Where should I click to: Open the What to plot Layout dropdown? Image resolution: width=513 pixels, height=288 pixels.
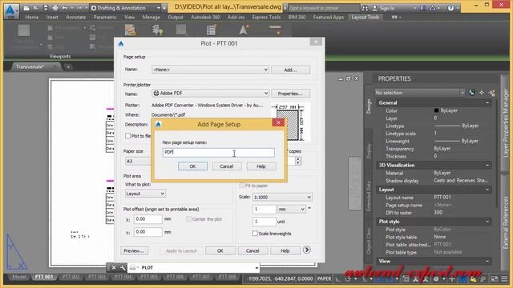(x=145, y=194)
